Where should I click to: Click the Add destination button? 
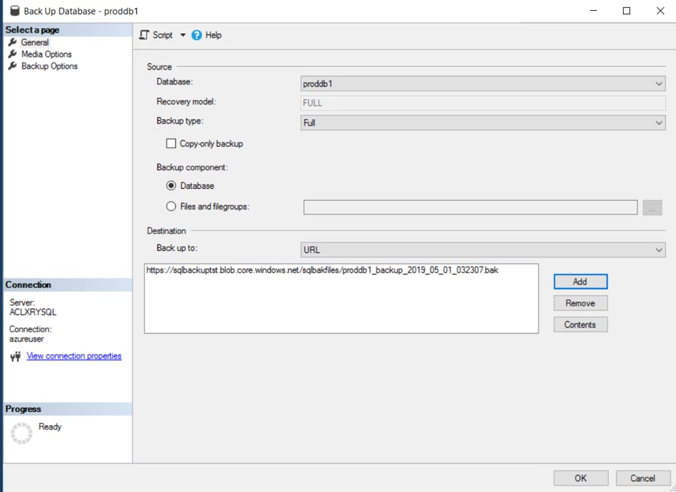[580, 281]
